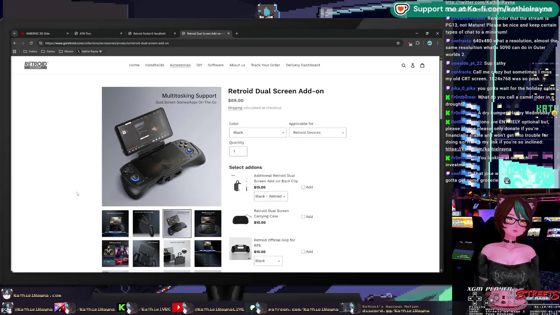The image size is (560, 315).
Task: Open Accessories navigation item
Action: pyautogui.click(x=180, y=65)
